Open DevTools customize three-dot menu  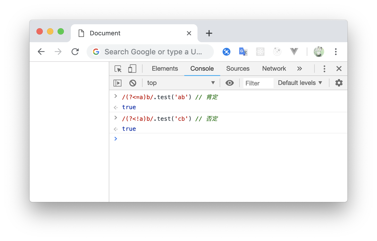[324, 69]
